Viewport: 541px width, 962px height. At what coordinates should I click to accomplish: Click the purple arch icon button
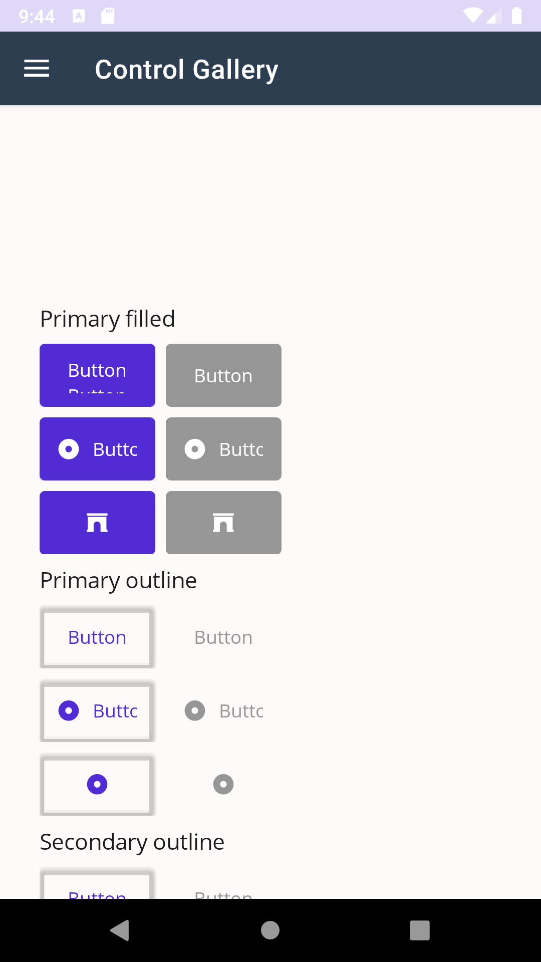tap(97, 522)
